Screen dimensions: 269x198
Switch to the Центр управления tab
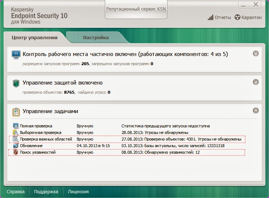pyautogui.click(x=34, y=37)
